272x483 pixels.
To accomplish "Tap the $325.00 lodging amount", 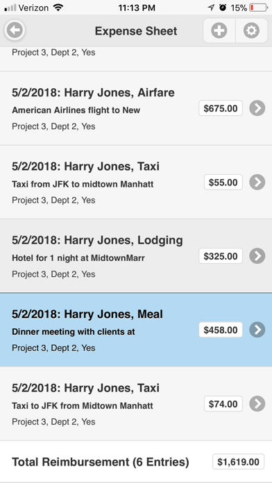I will 221,256.
